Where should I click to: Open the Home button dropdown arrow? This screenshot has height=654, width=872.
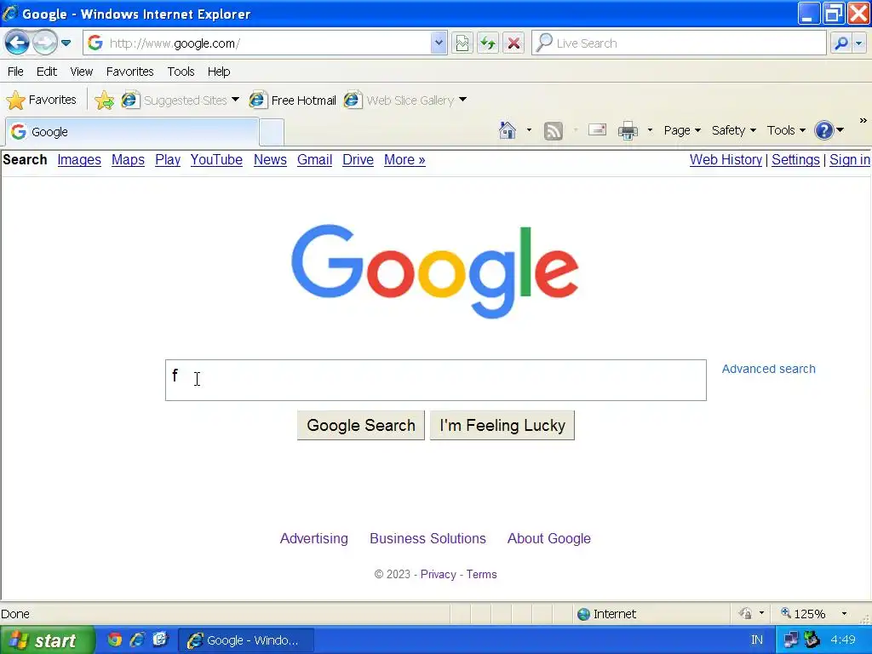pos(529,130)
